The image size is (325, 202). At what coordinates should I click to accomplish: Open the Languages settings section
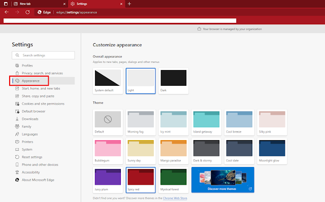(x=30, y=134)
